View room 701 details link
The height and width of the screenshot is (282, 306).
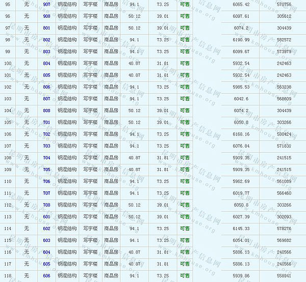46,122
